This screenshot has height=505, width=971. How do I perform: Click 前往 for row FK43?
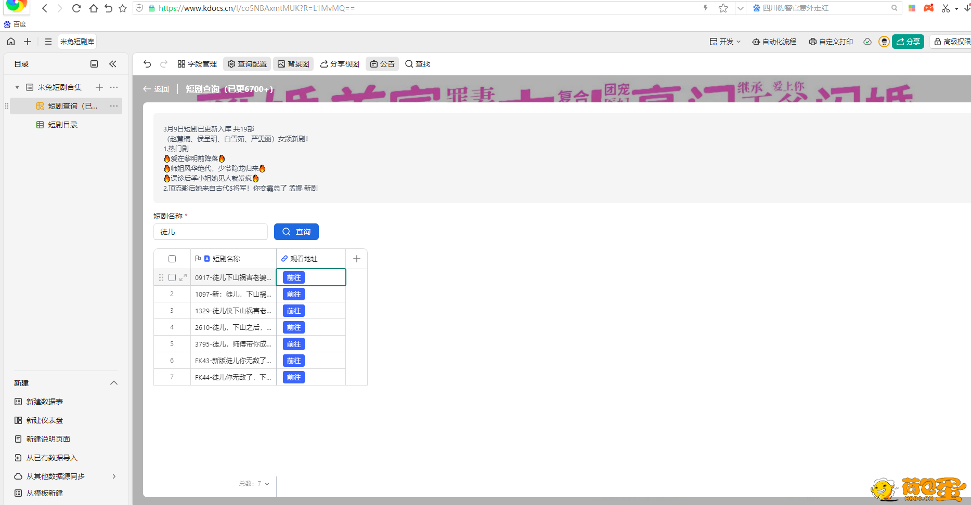point(294,361)
